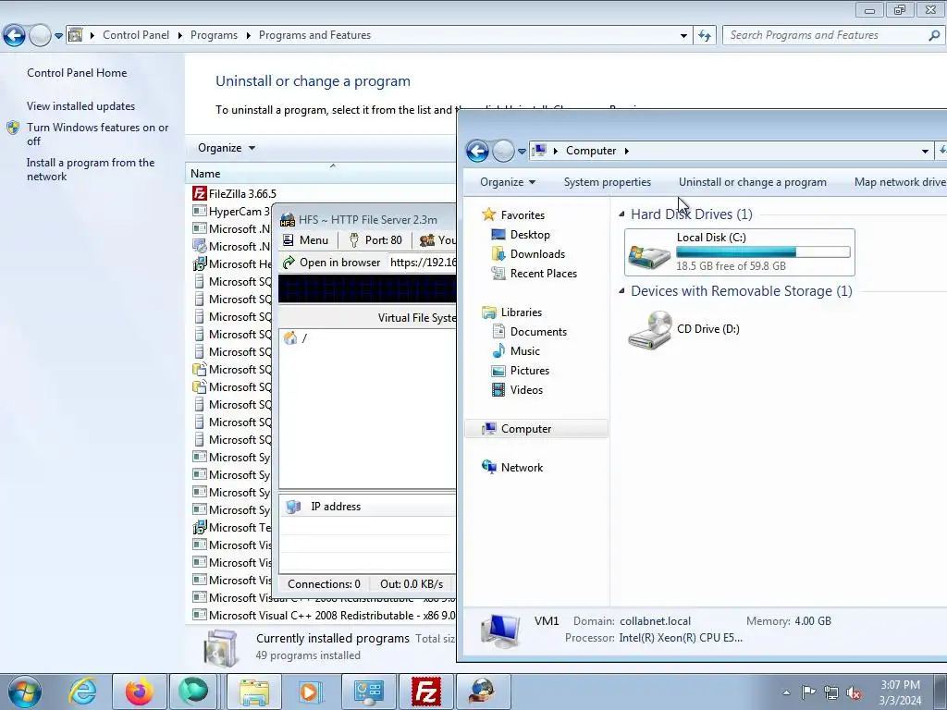This screenshot has width=947, height=710.
Task: Click Map network drive in Computer toolbar
Action: [x=899, y=182]
